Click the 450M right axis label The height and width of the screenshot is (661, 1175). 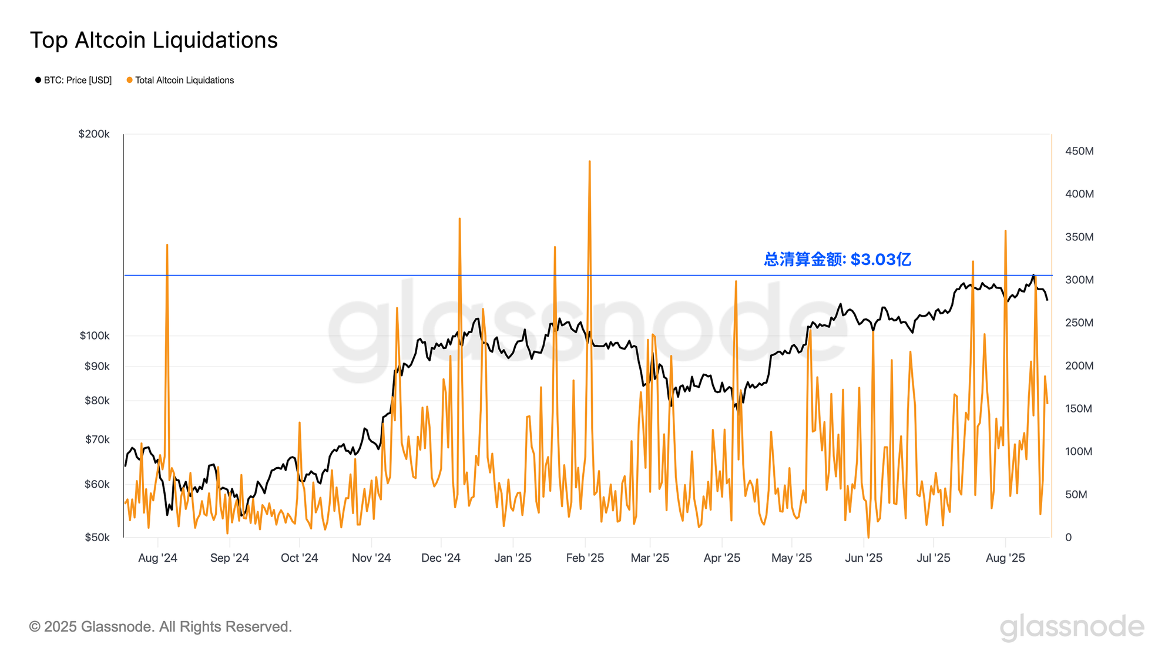click(x=1079, y=151)
